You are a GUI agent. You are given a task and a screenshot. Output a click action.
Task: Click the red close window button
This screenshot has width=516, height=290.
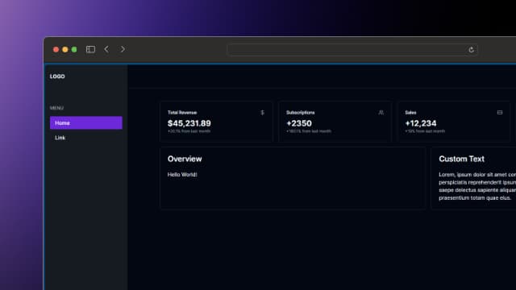pyautogui.click(x=56, y=49)
